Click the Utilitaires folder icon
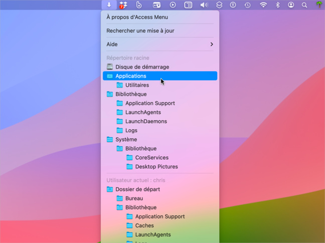Screen dimensions: 325x243 coord(119,85)
